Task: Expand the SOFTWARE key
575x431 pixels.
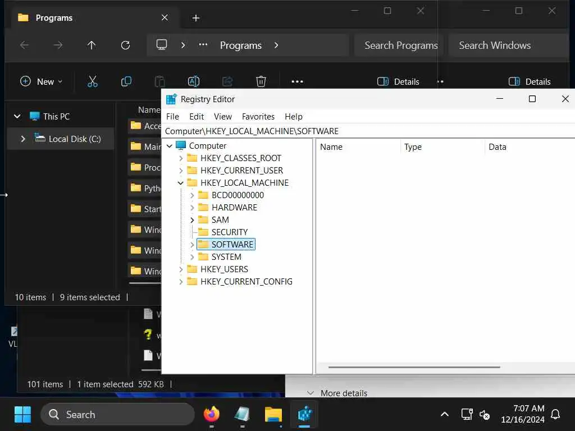Action: click(192, 245)
